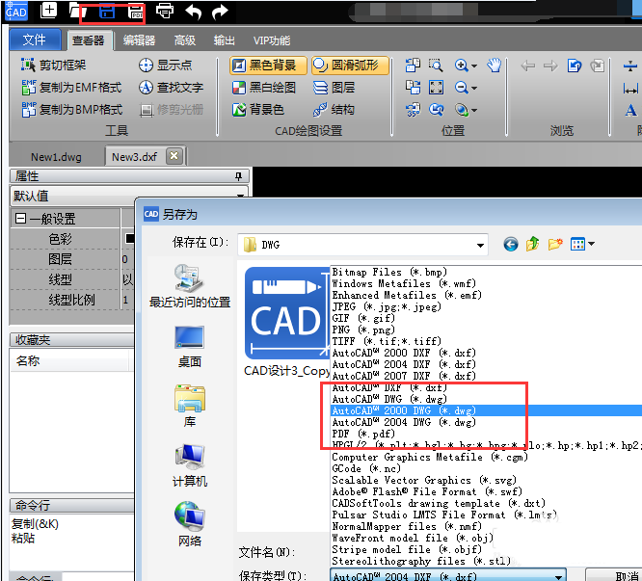Image resolution: width=642 pixels, height=581 pixels.
Task: Select the pan hand tool
Action: pos(495,66)
